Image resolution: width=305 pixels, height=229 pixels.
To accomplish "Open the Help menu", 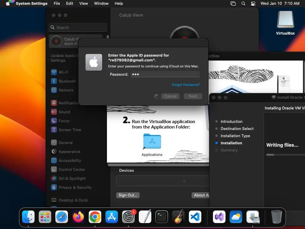I will [x=119, y=4].
